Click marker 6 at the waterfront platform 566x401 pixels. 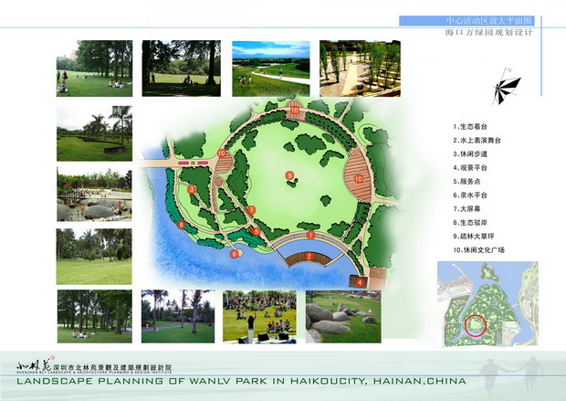tap(235, 254)
